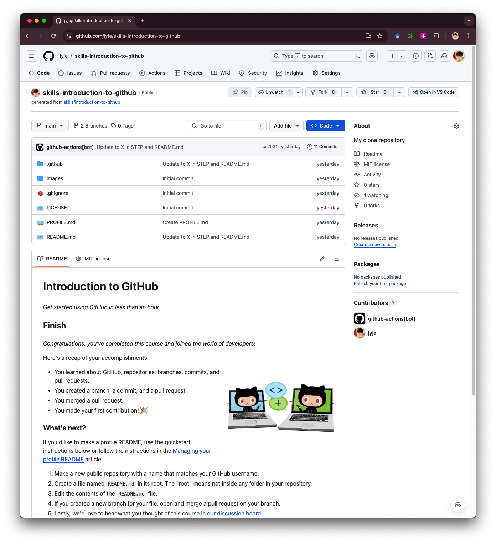Edit README using the pencil icon

[x=322, y=259]
